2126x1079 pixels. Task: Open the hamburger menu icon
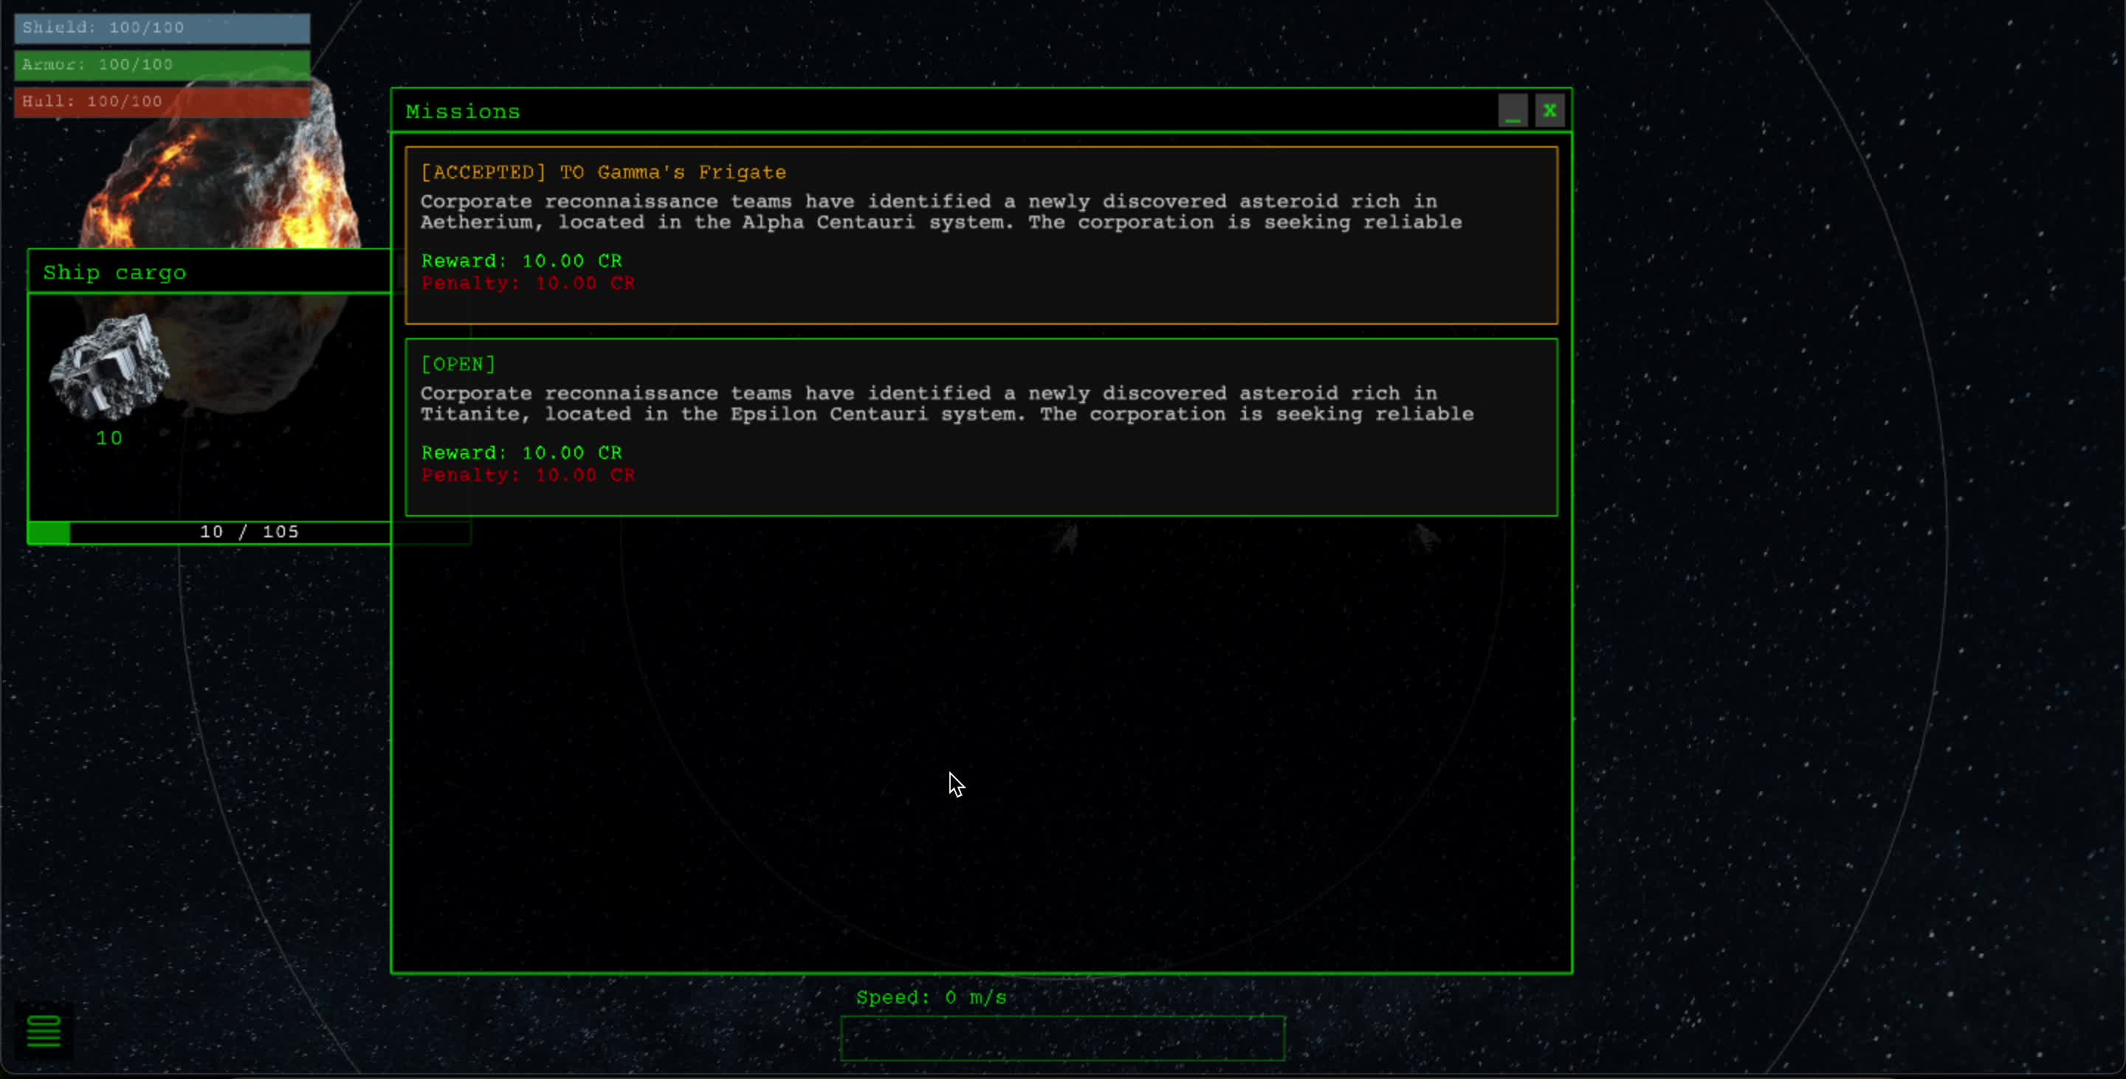pos(44,1031)
